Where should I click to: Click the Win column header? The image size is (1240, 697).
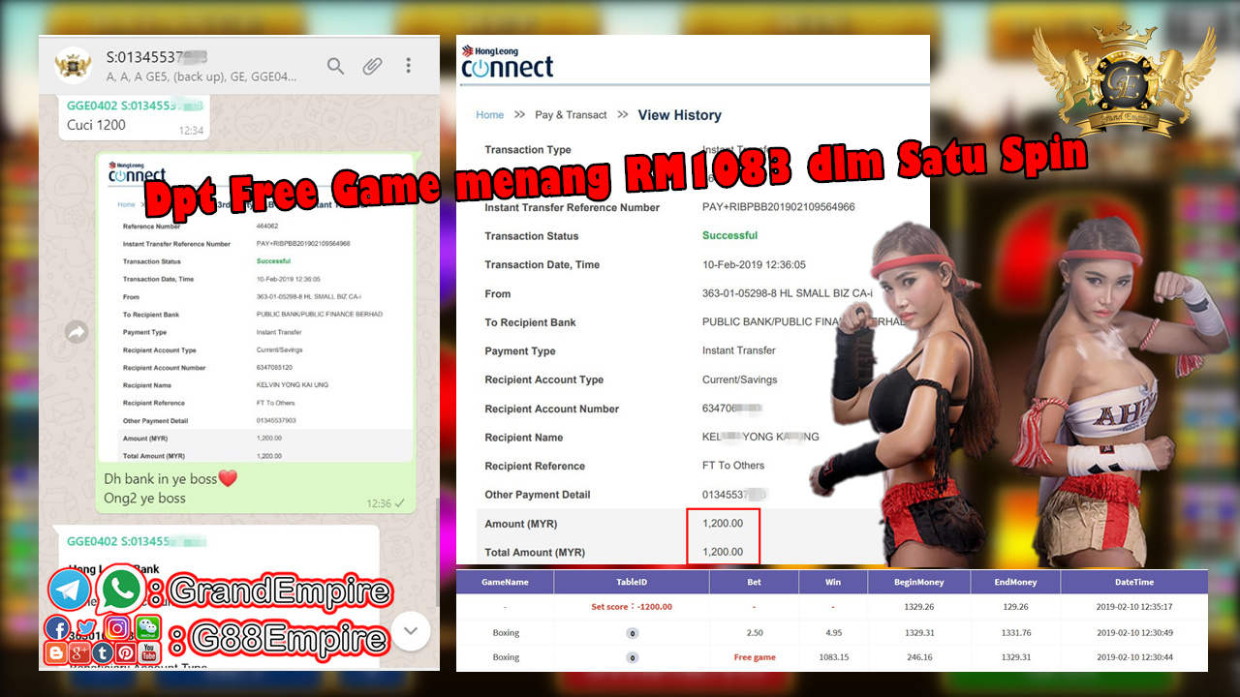click(x=832, y=582)
